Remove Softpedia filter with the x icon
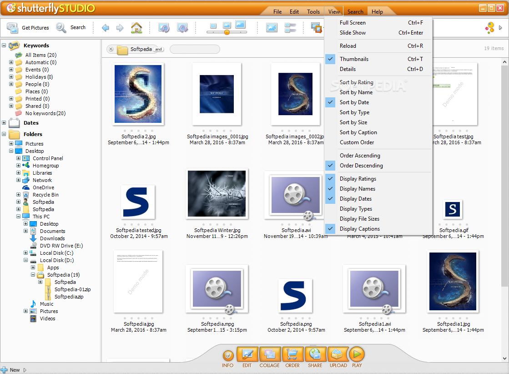 tap(111, 49)
